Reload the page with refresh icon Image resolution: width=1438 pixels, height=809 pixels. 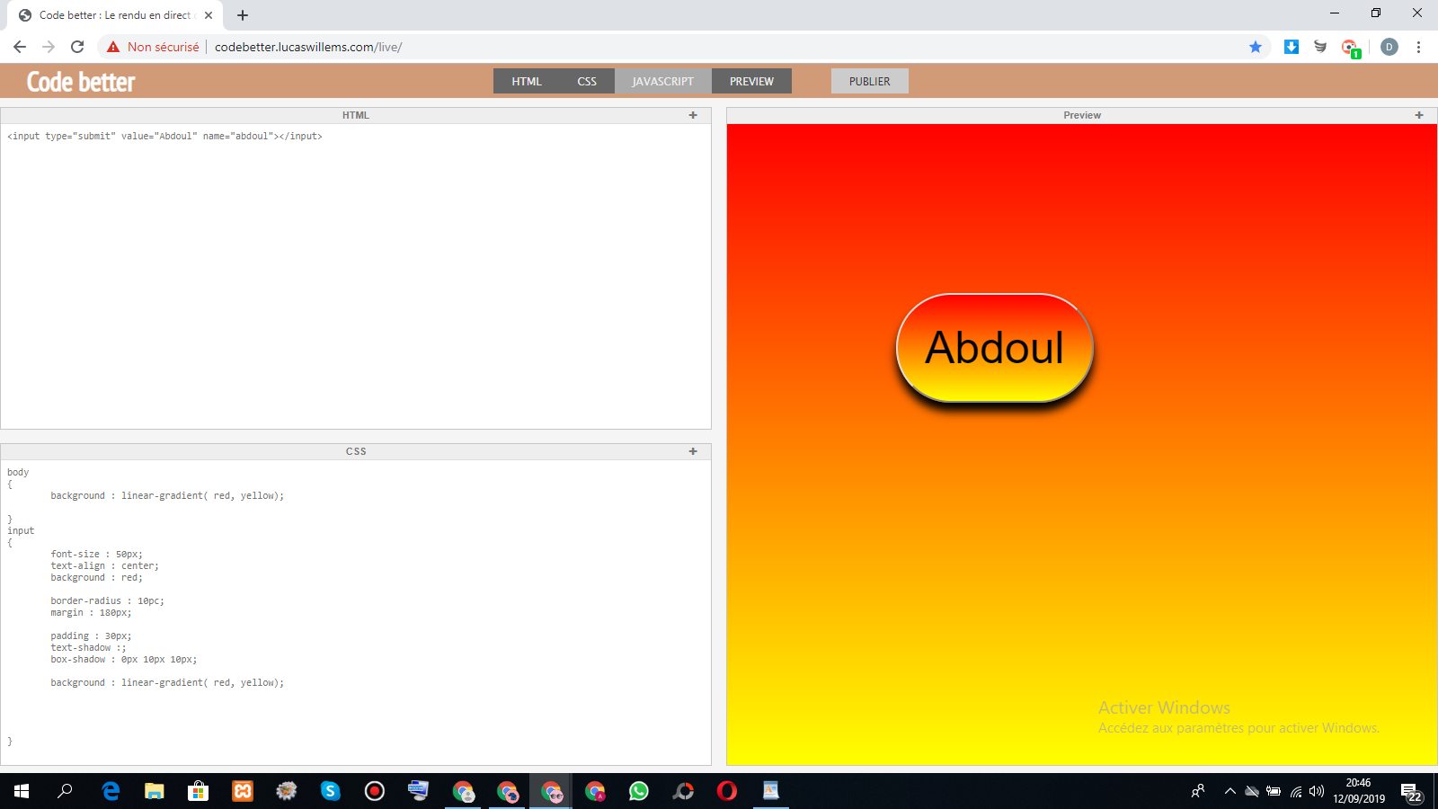(77, 47)
